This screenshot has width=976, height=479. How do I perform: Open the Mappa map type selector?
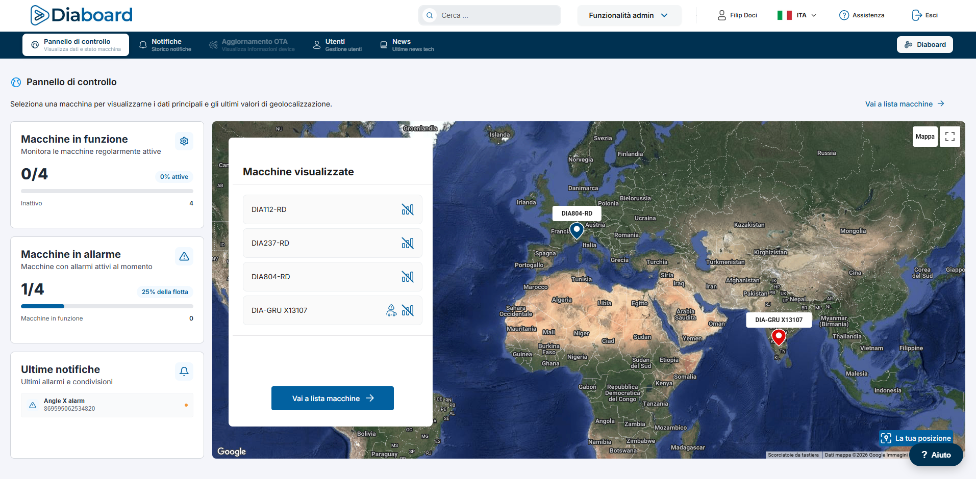pyautogui.click(x=925, y=137)
